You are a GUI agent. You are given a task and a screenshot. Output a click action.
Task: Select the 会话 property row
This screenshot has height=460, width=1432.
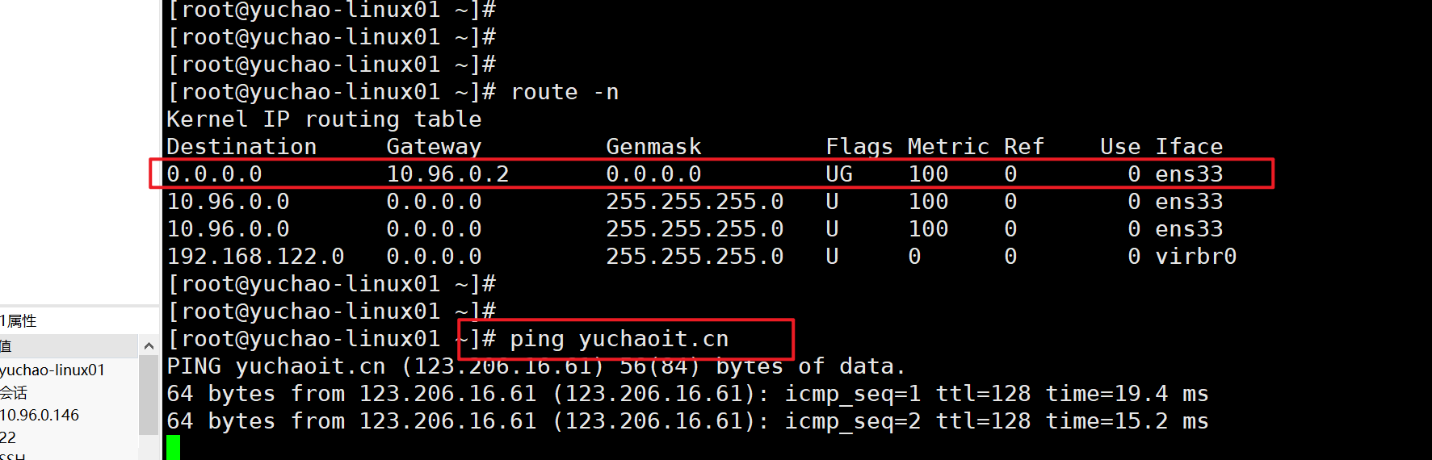[x=14, y=393]
